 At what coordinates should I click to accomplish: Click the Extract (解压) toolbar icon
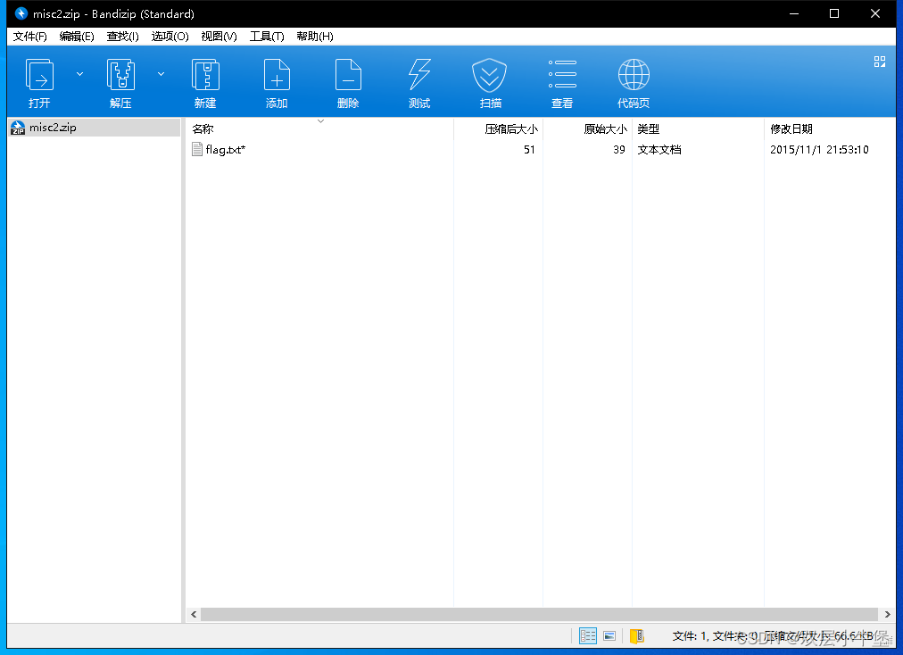121,75
